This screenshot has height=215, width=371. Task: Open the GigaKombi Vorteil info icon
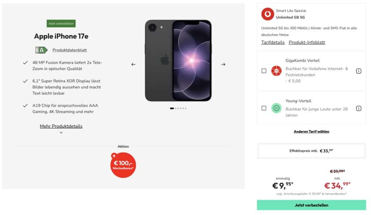(x=359, y=71)
